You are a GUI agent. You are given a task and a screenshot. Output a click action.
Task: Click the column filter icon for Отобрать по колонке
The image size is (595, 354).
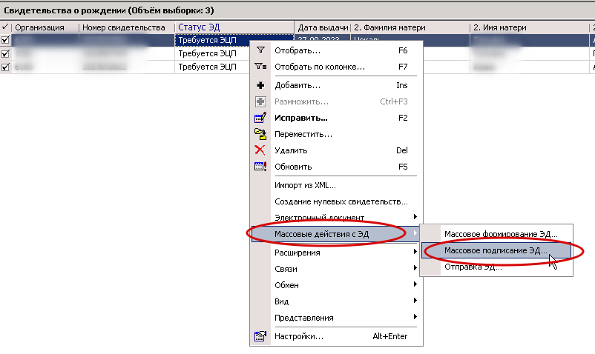pos(260,67)
